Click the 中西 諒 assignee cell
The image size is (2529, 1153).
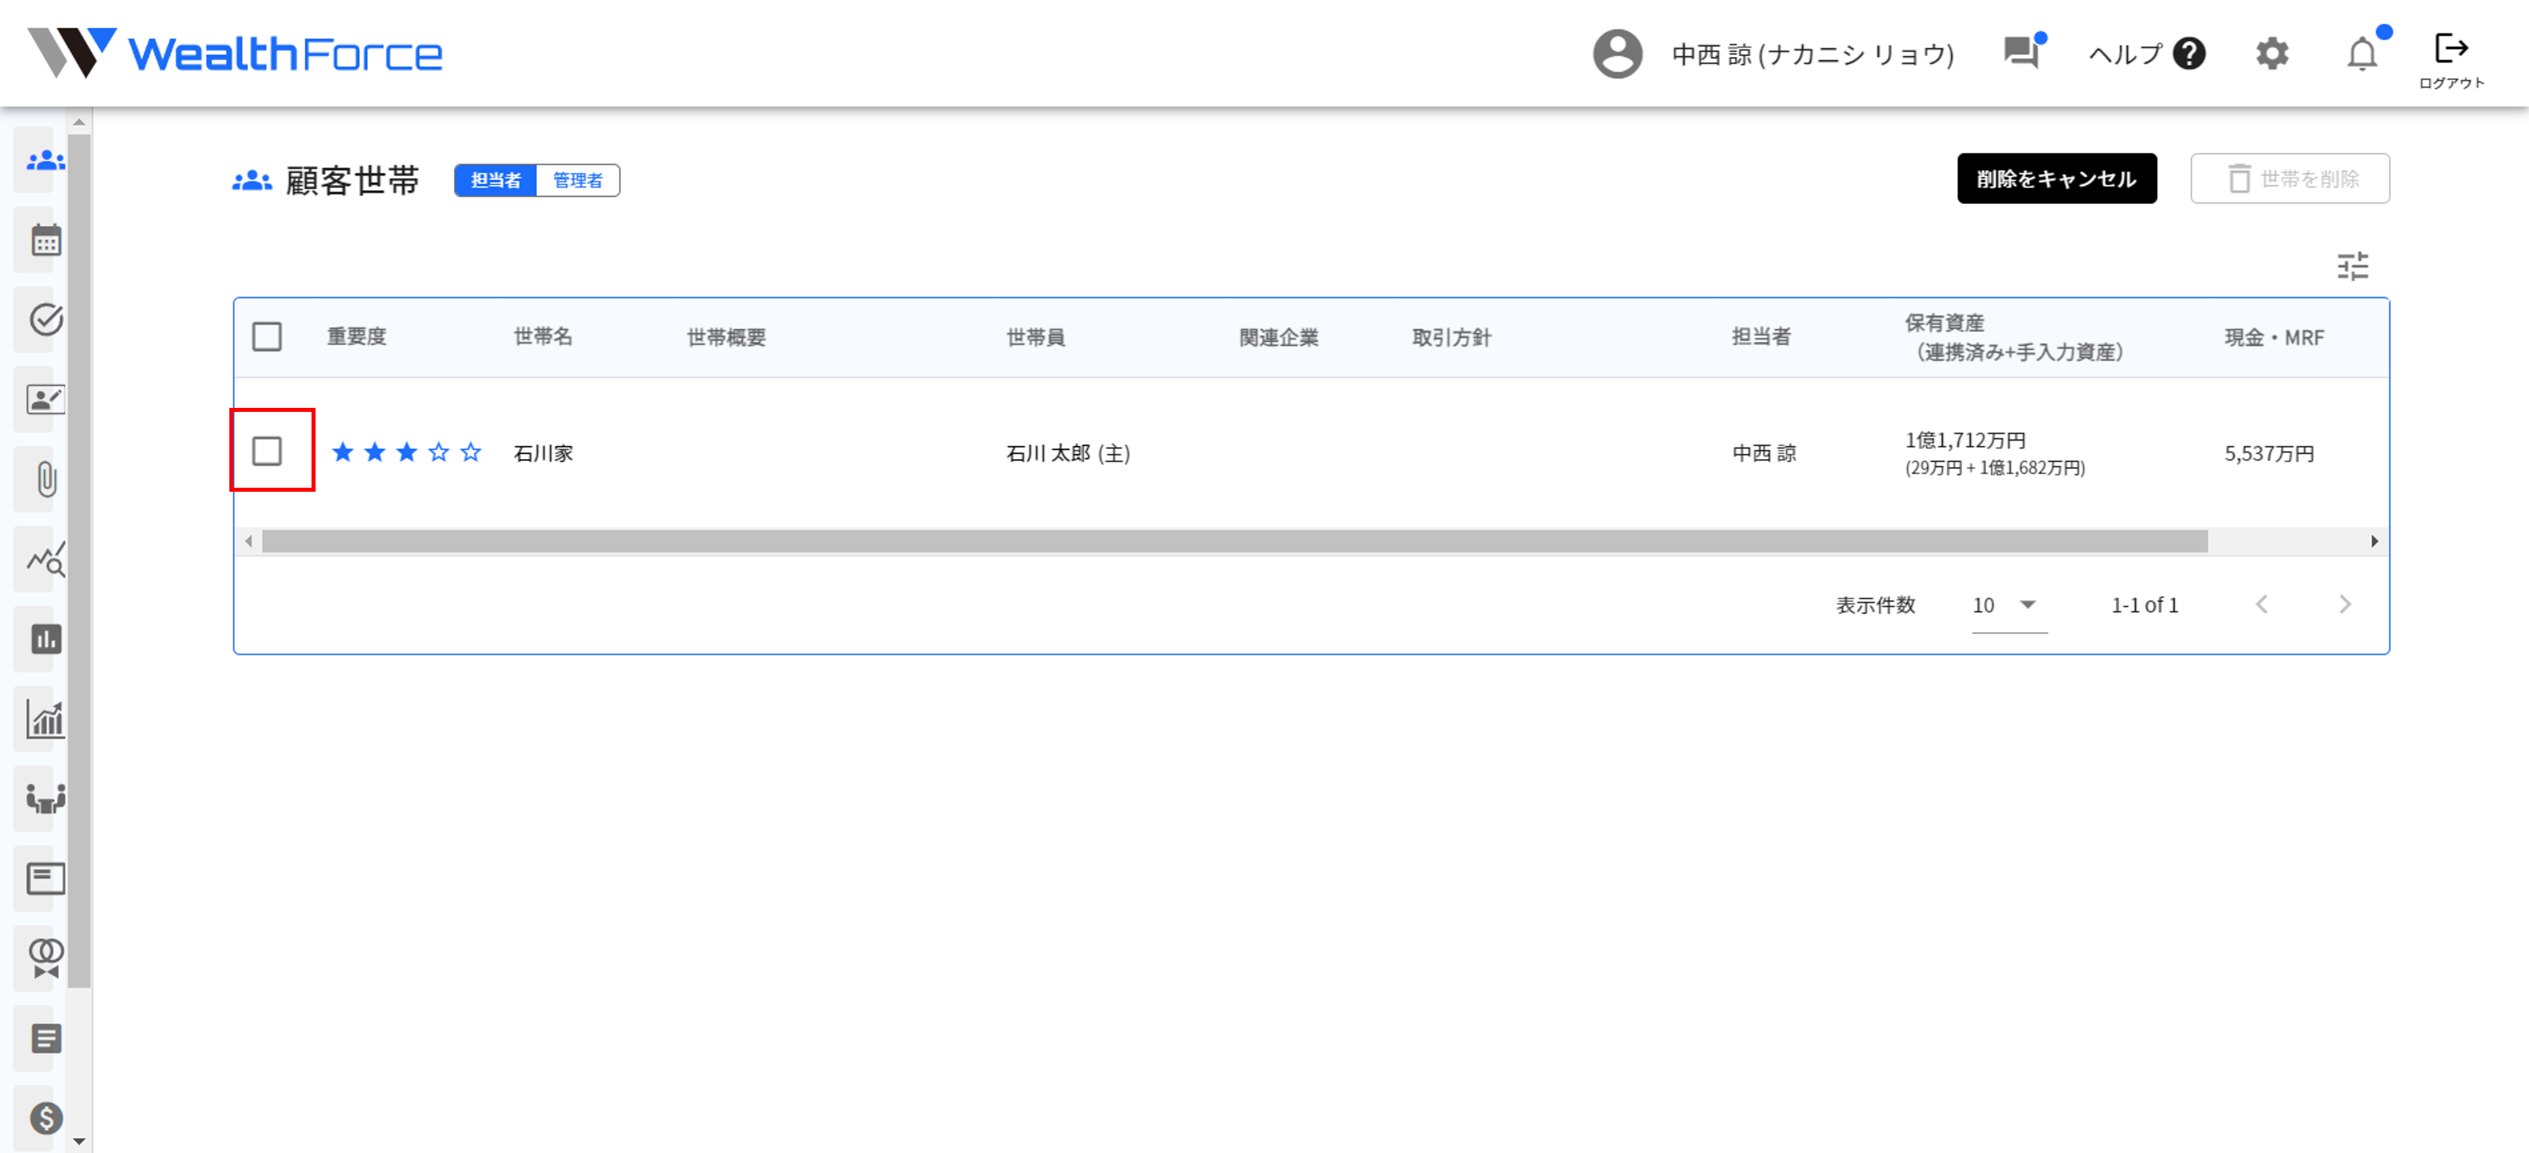point(1764,453)
